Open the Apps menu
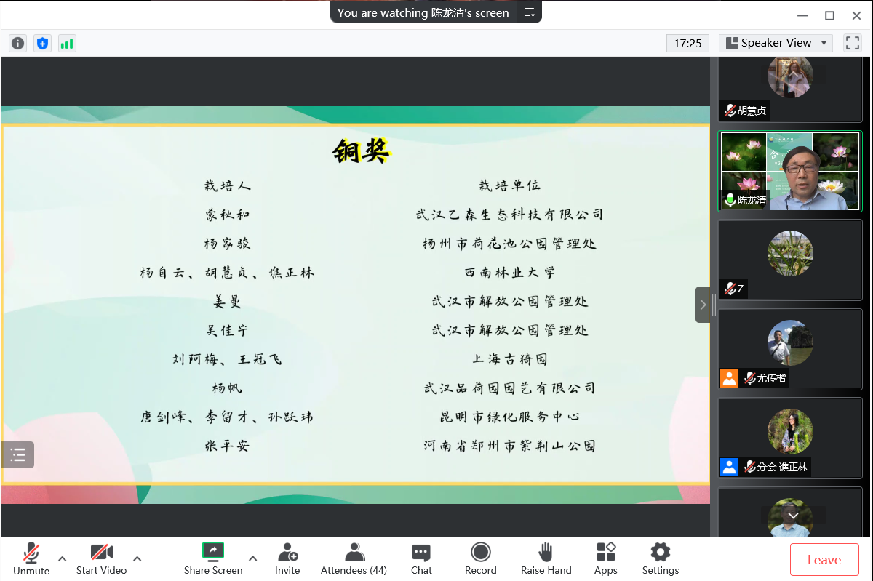This screenshot has width=873, height=581. coord(605,558)
